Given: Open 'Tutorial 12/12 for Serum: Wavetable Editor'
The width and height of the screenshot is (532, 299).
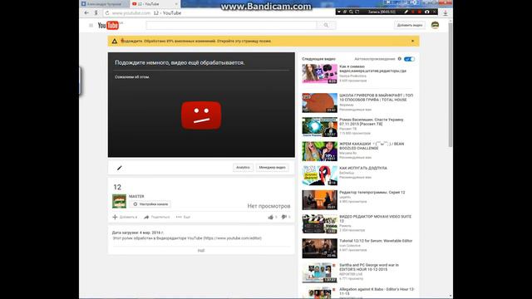Looking at the screenshot, I should tap(376, 241).
